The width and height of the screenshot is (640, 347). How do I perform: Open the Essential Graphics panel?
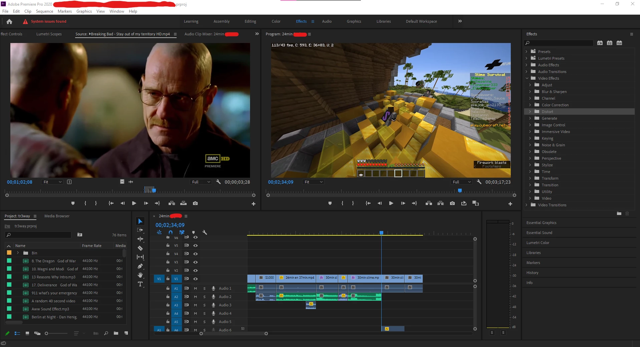click(542, 223)
